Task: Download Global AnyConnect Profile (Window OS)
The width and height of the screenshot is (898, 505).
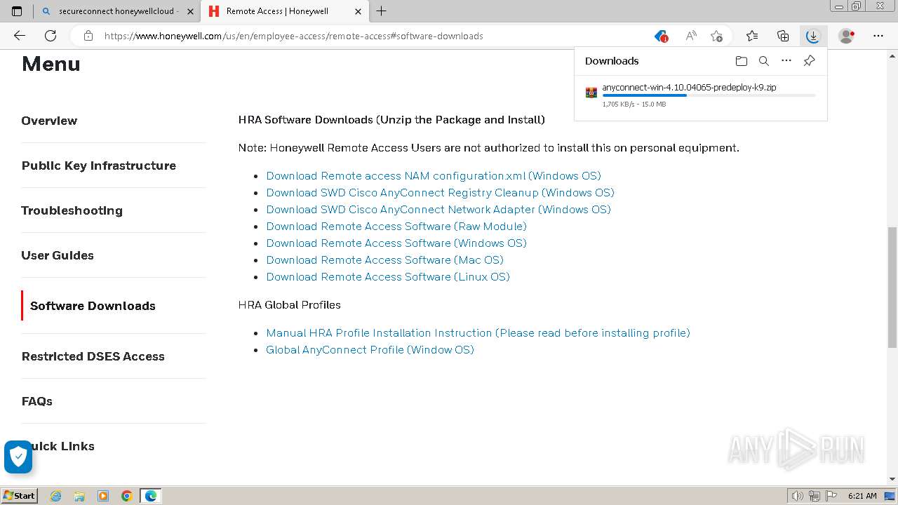Action: click(x=370, y=350)
